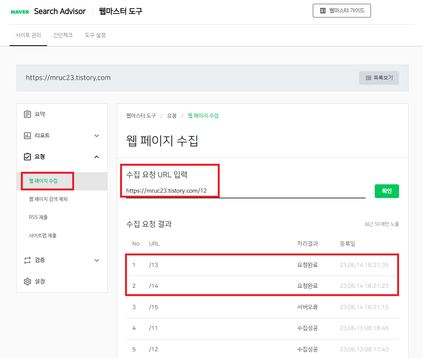The height and width of the screenshot is (358, 423).
Task: Click the site URL https://mruc23.tistory.com
Action: tap(68, 78)
